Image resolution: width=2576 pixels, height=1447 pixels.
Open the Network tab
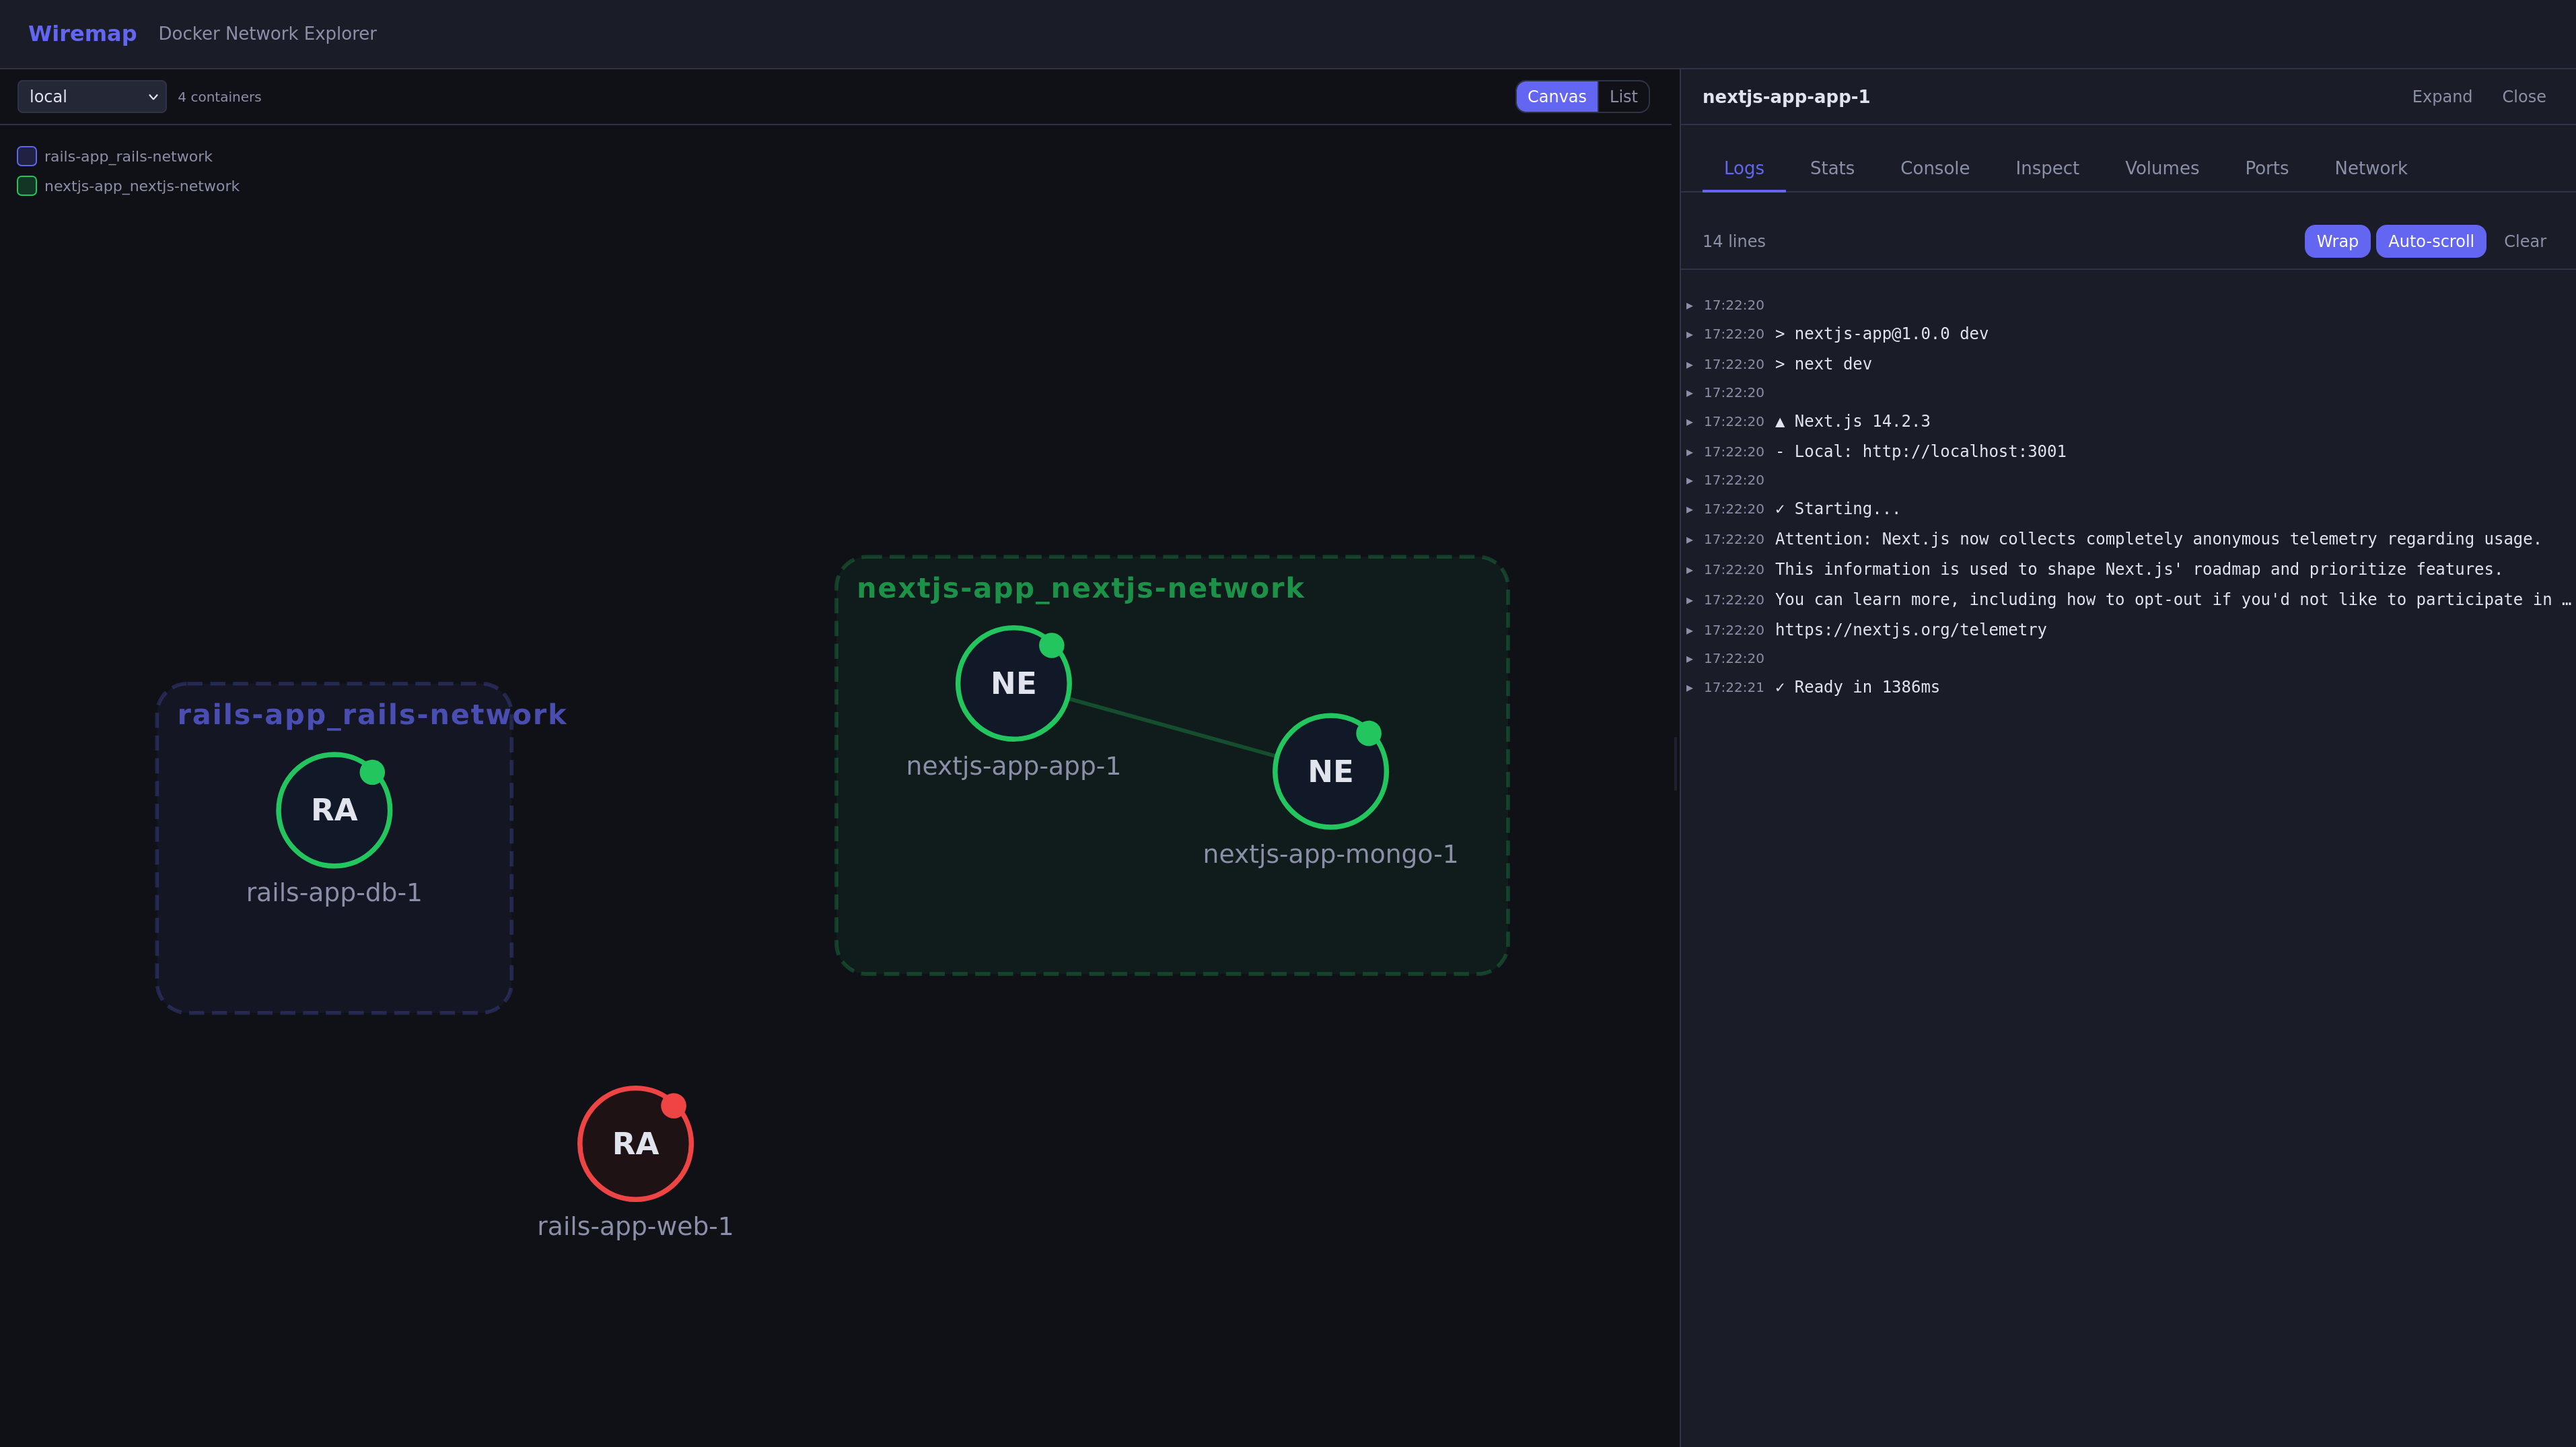click(2370, 168)
